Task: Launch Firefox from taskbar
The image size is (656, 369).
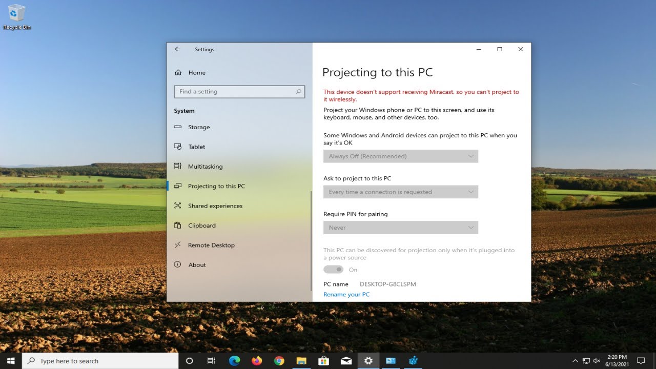Action: click(x=257, y=361)
